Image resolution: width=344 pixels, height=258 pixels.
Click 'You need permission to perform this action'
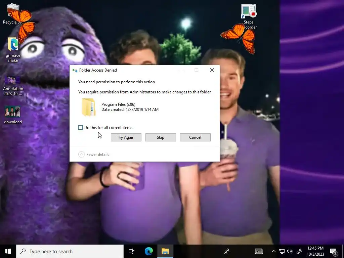[117, 82]
